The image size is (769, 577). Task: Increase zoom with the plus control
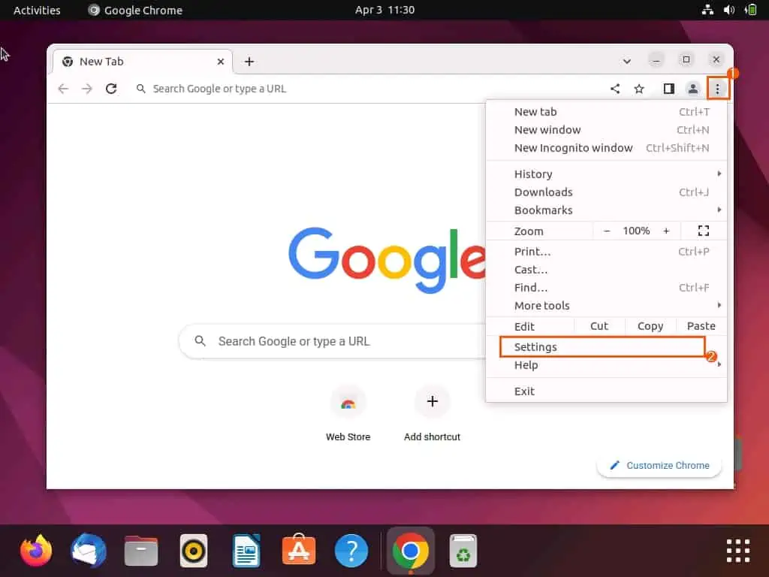coord(666,231)
